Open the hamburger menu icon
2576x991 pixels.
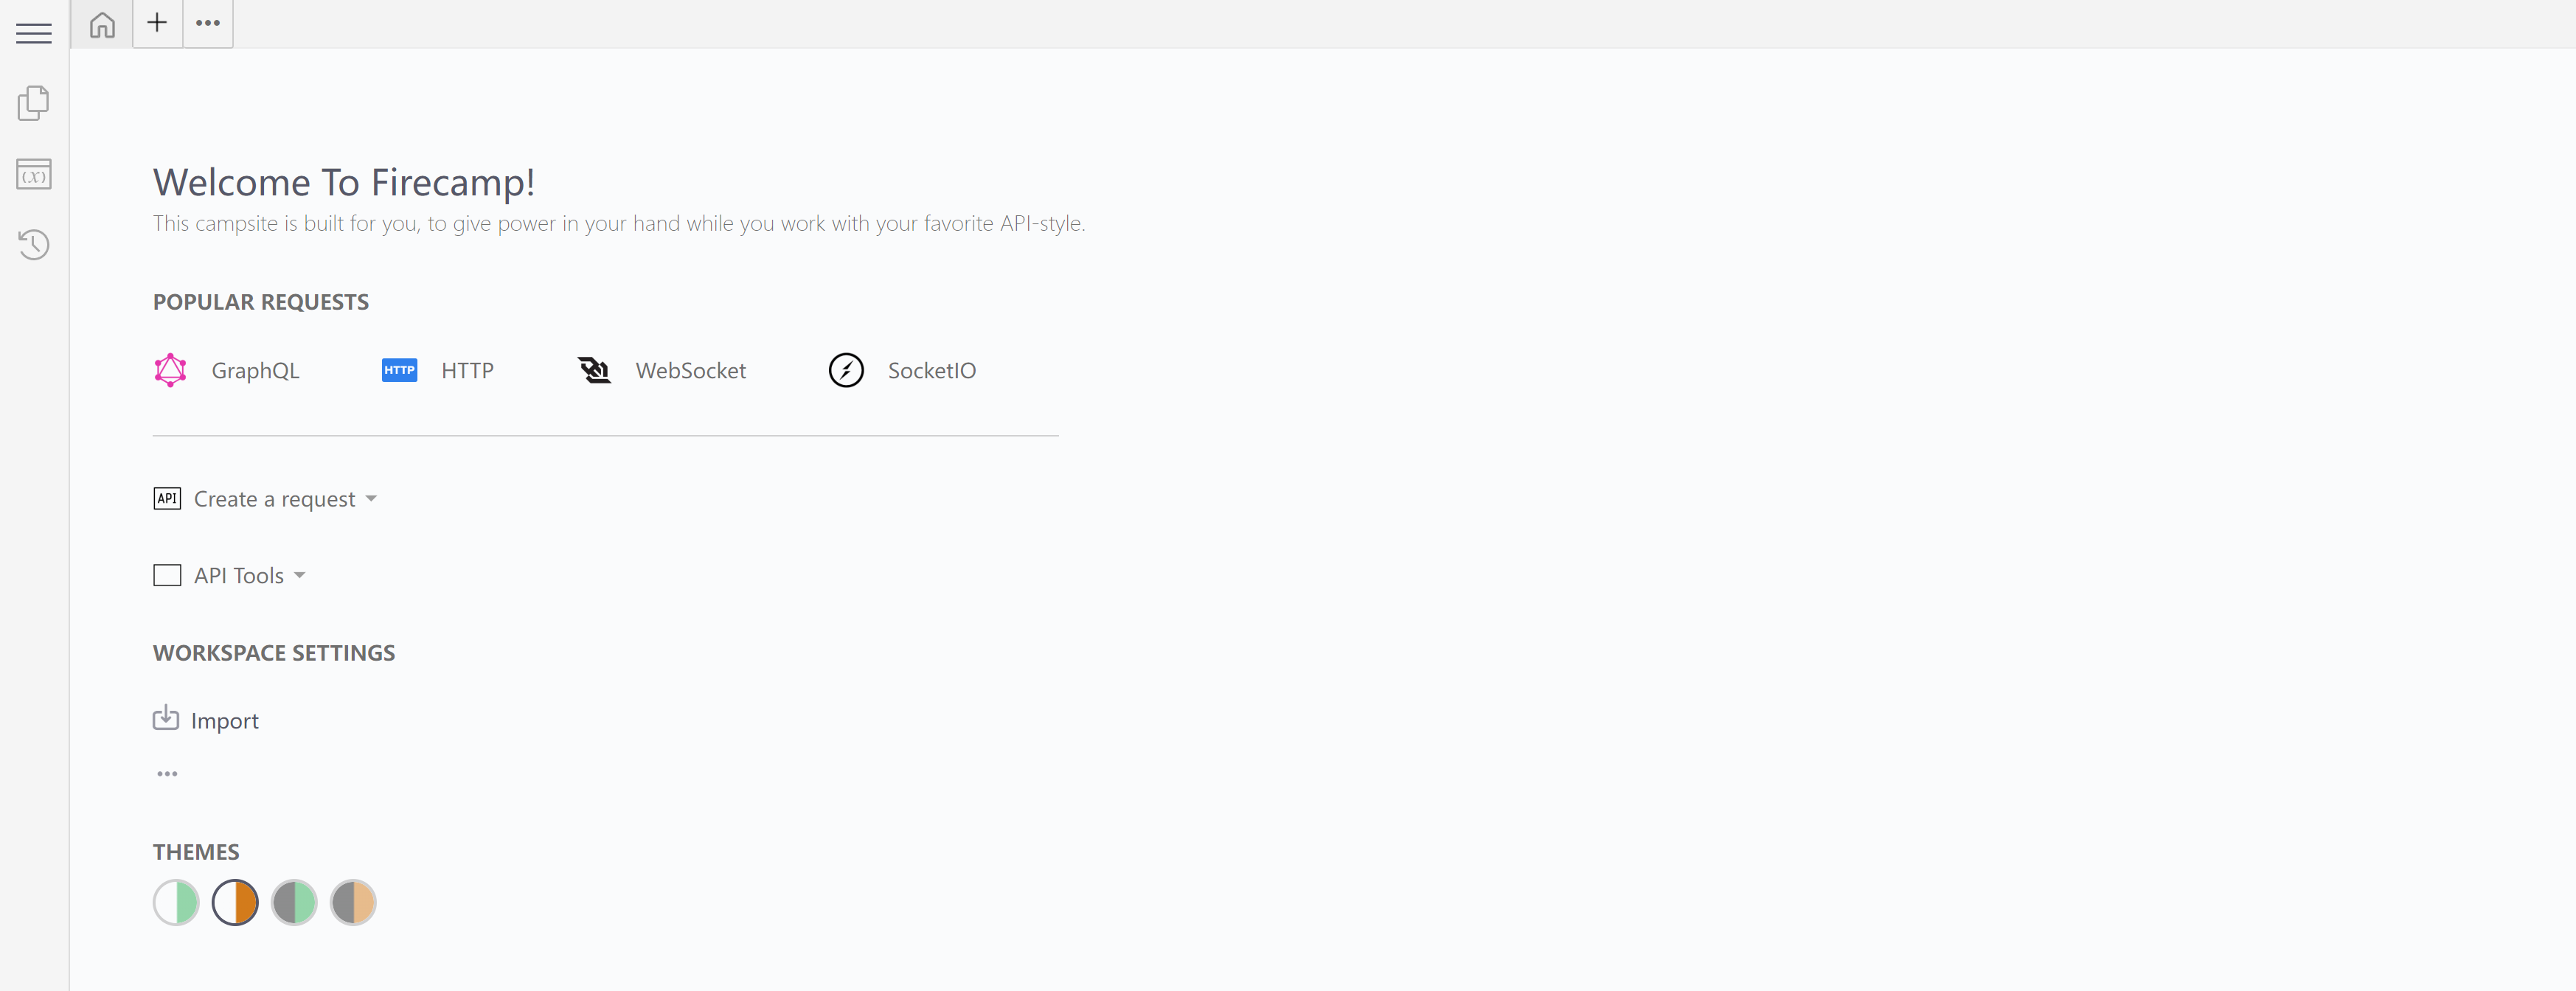click(34, 33)
